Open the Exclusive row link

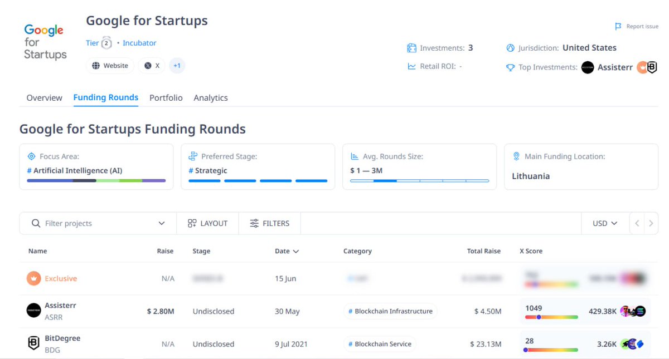(x=61, y=278)
